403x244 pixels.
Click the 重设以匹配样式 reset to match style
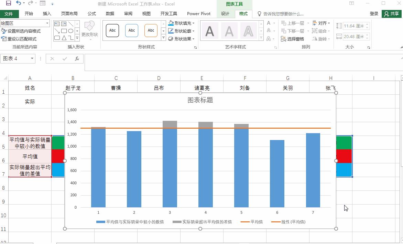click(x=4, y=38)
